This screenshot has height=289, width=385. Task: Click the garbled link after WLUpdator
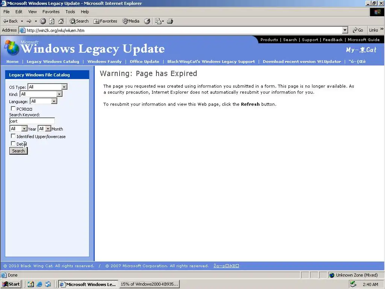point(357,61)
